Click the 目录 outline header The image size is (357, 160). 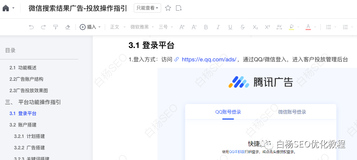(x=10, y=50)
